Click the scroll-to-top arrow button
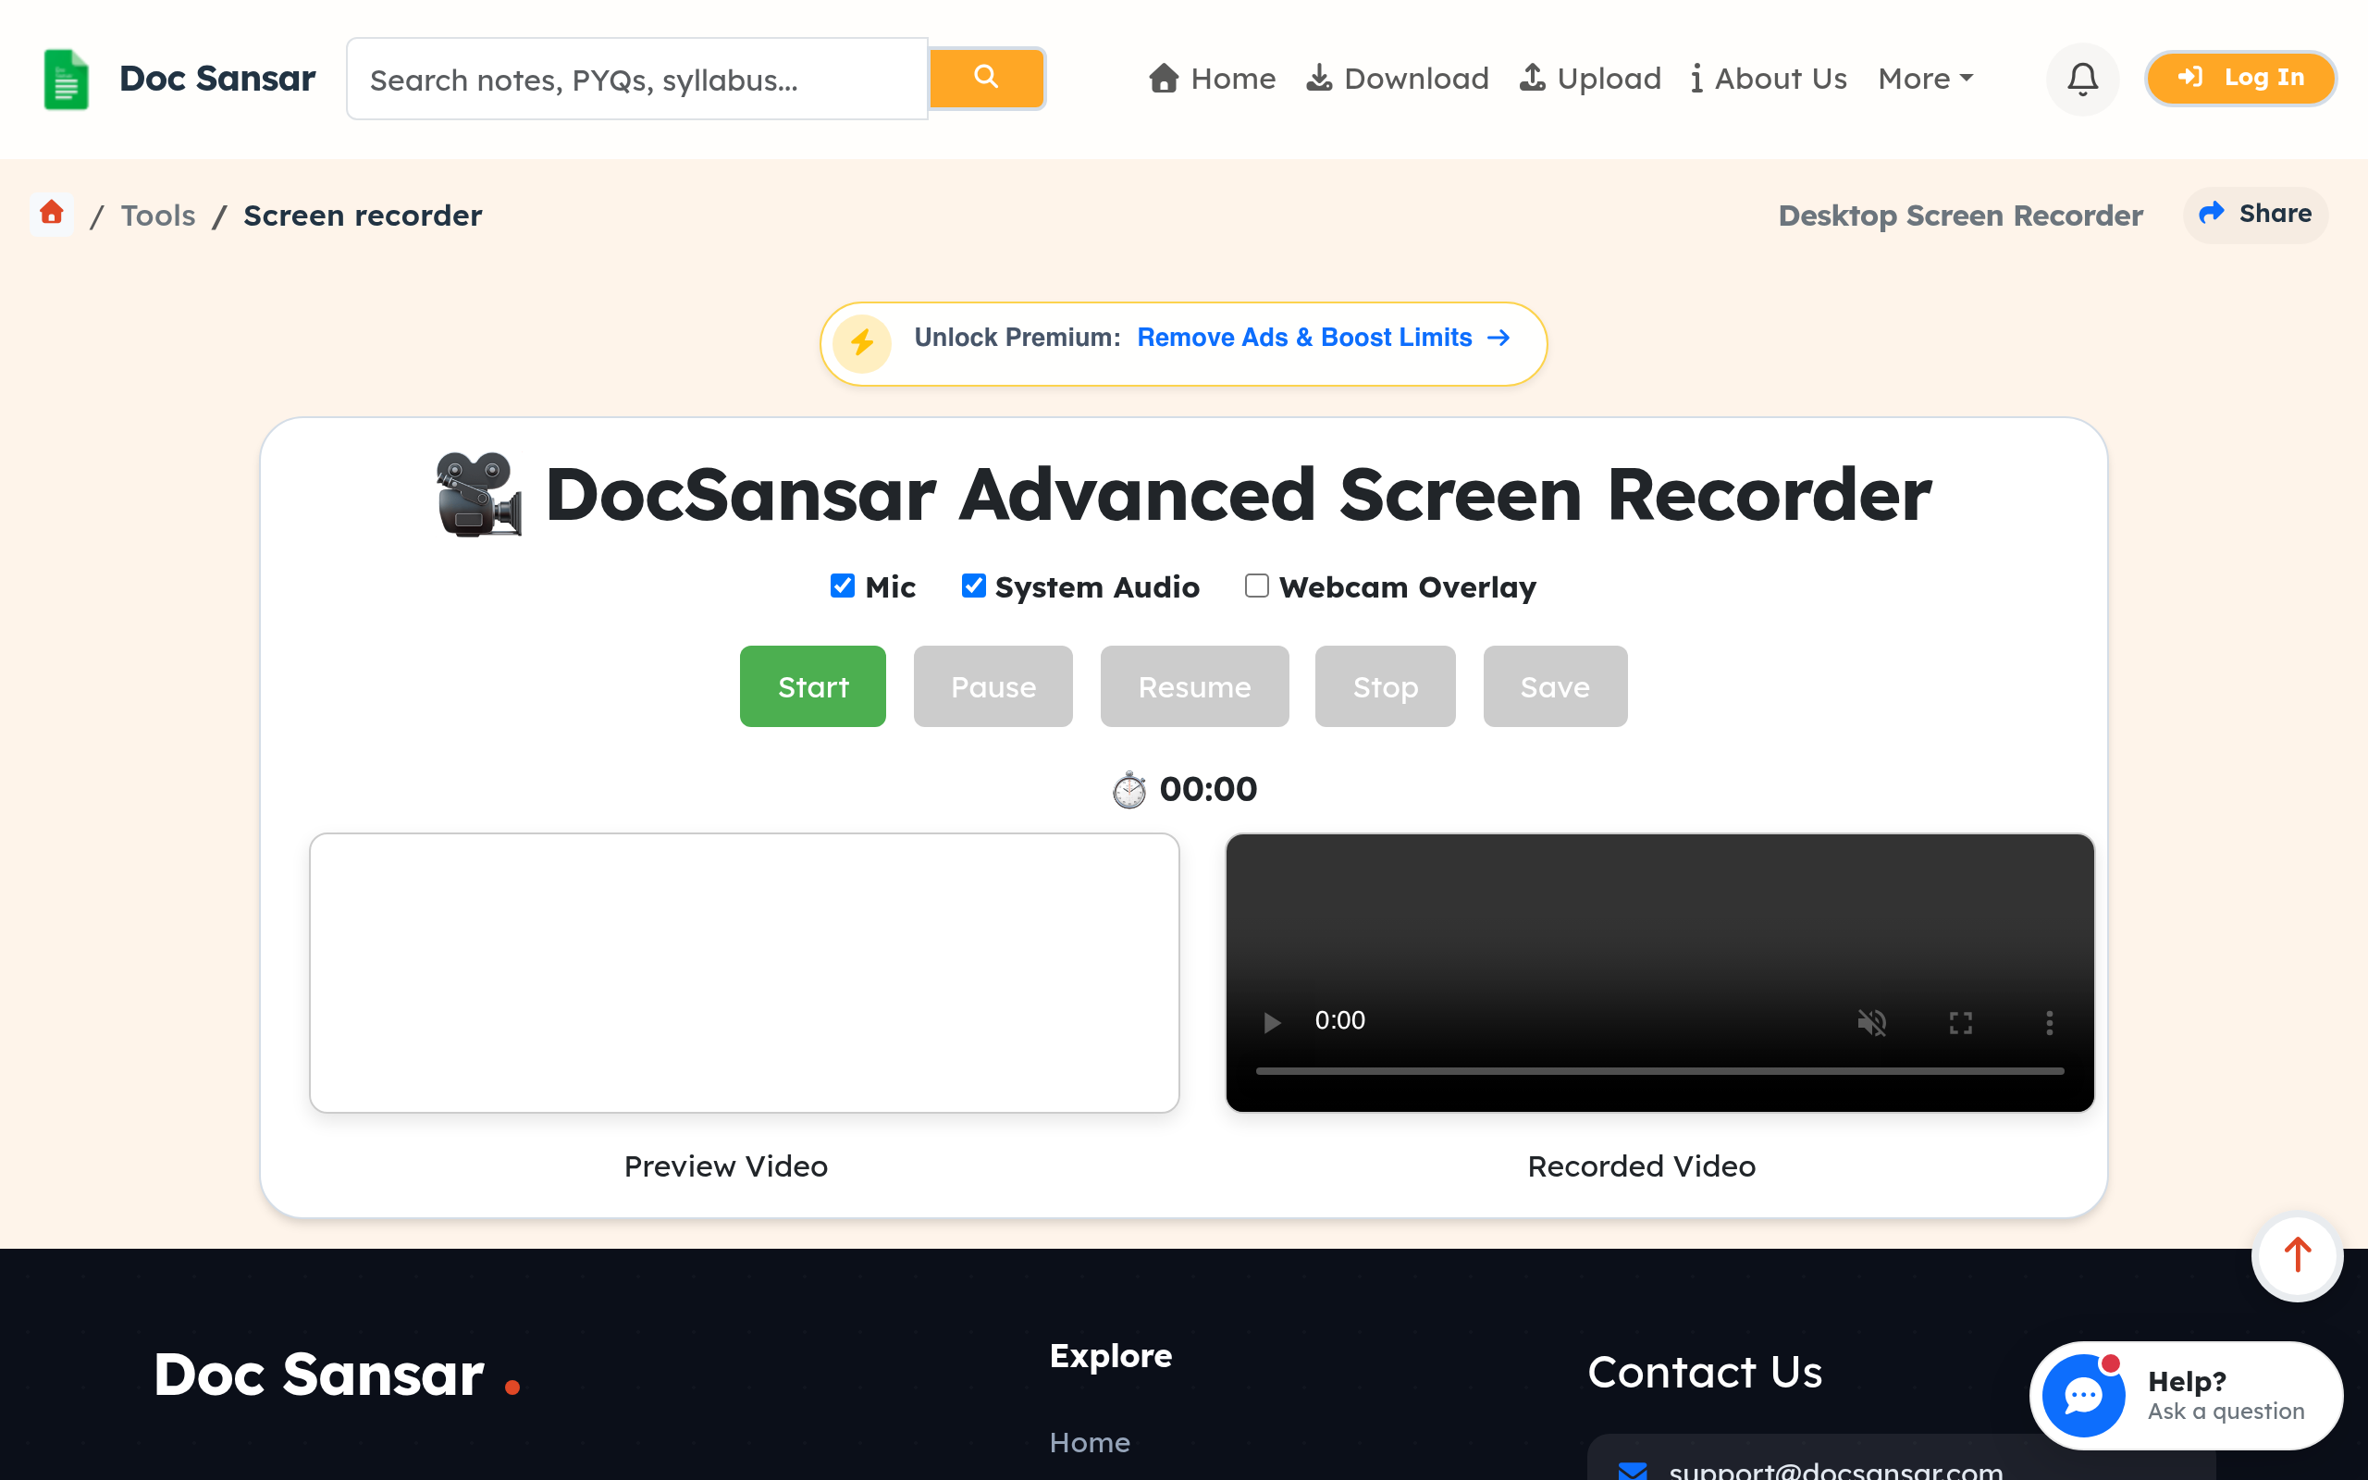The image size is (2368, 1480). point(2297,1257)
